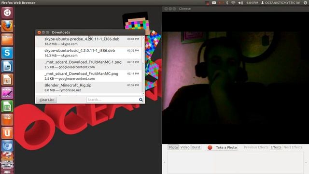Click the red record icon in Cheese
This screenshot has height=174, width=309.
pos(210,147)
